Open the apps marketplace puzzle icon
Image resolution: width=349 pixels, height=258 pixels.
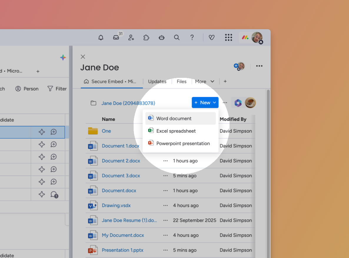click(x=146, y=38)
